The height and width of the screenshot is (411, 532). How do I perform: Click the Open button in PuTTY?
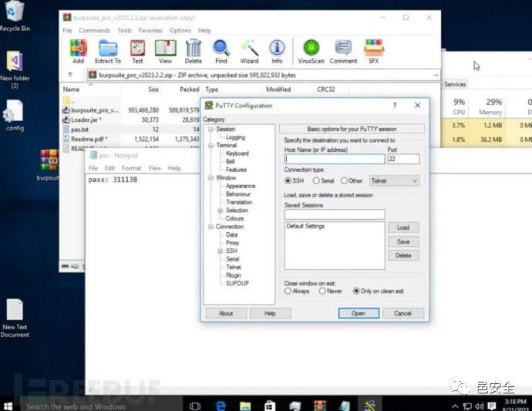359,313
